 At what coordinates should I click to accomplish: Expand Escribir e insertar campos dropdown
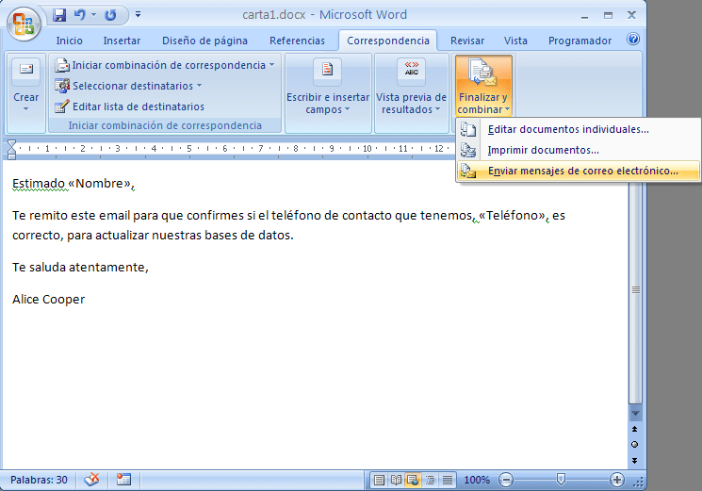(x=347, y=109)
